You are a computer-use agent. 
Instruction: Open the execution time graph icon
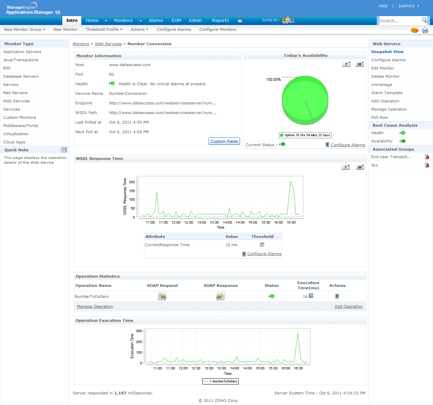[311, 296]
